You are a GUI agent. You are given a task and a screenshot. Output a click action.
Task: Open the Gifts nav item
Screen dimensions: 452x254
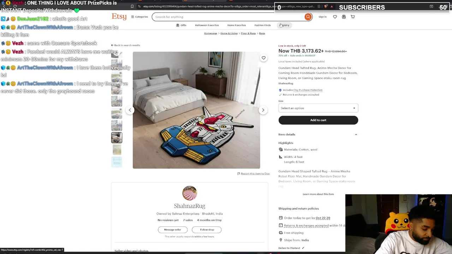pos(181,25)
